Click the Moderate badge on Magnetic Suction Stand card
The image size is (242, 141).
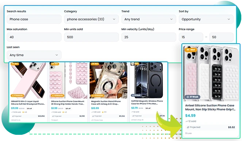[x=97, y=96]
